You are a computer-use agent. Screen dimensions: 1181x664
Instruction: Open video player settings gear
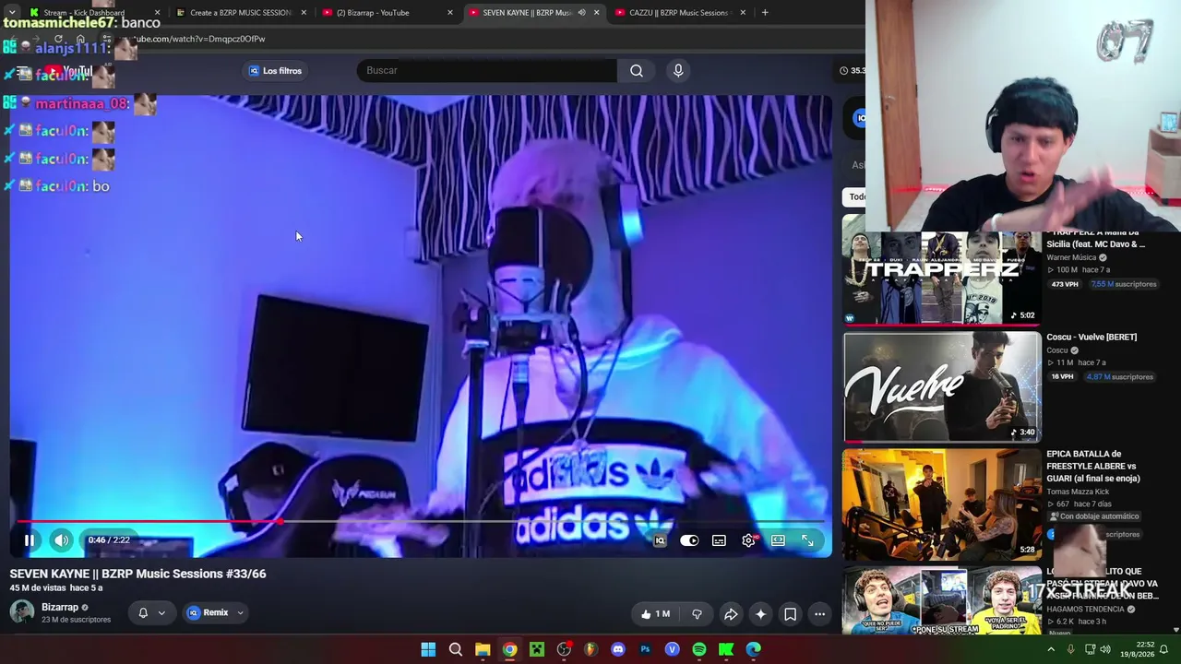[x=748, y=541]
